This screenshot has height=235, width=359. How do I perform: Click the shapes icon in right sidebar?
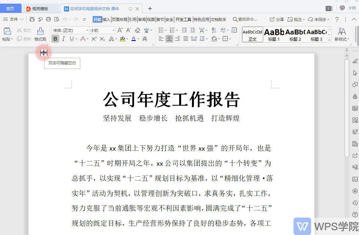coord(355,85)
